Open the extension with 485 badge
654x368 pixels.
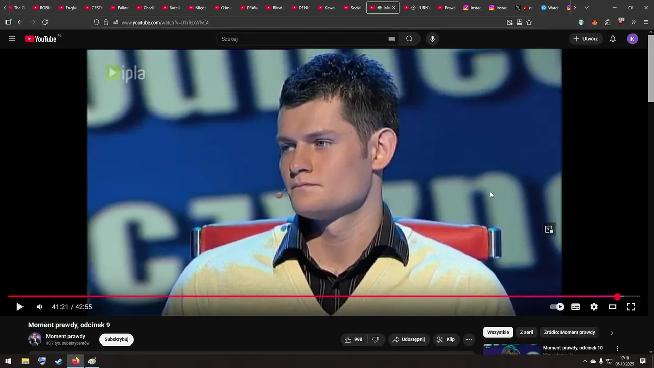[x=621, y=22]
